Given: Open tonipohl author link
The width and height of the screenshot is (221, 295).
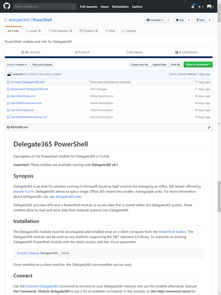Looking at the screenshot, I should tap(17, 74).
